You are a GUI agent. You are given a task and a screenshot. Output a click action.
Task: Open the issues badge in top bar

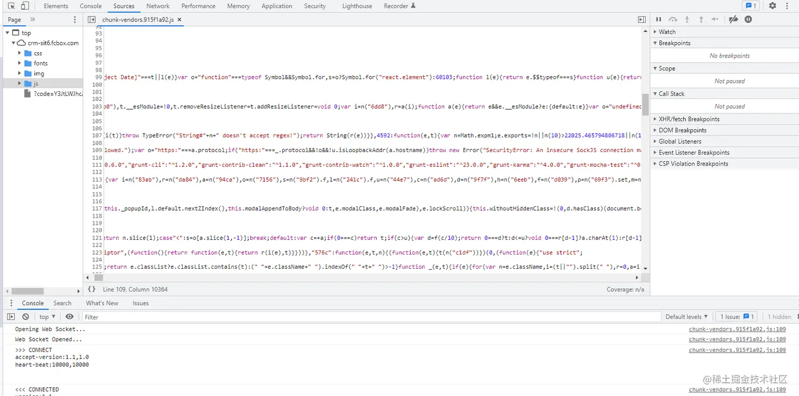[750, 6]
